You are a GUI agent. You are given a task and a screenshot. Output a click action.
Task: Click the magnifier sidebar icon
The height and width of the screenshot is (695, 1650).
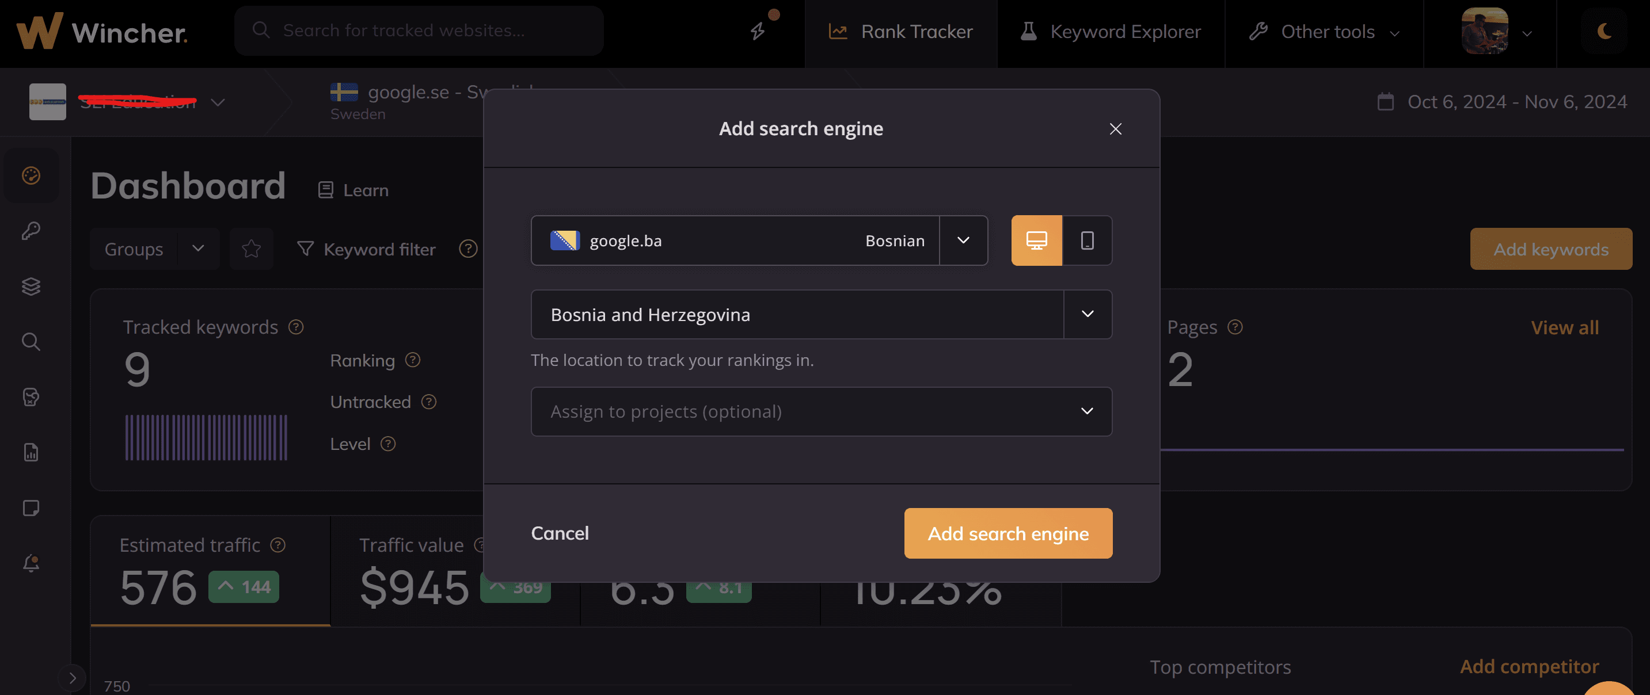(x=31, y=342)
